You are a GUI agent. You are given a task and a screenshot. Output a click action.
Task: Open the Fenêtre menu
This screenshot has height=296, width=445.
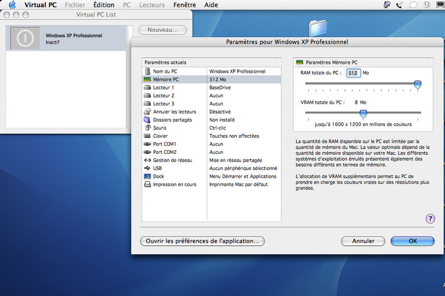(185, 5)
